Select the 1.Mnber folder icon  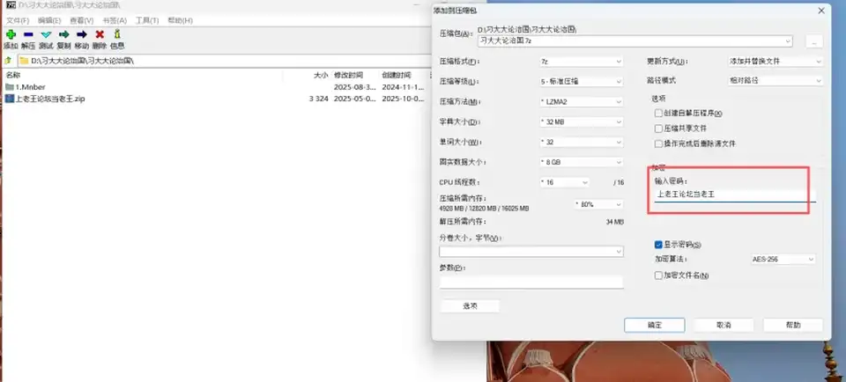[9, 87]
